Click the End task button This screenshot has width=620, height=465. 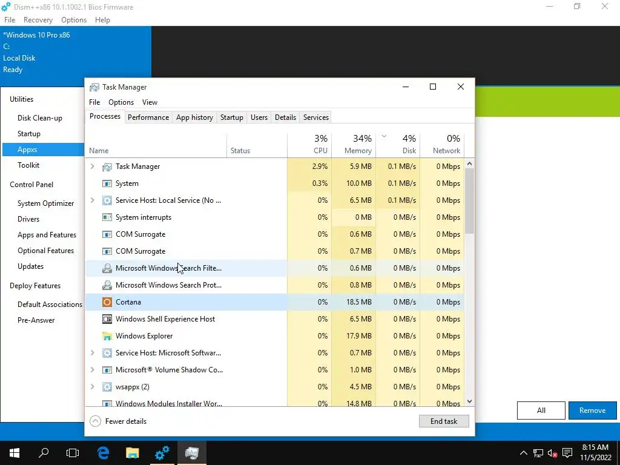[444, 421]
